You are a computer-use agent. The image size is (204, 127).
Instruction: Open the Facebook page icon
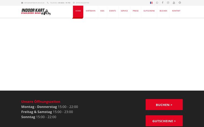click(163, 3)
